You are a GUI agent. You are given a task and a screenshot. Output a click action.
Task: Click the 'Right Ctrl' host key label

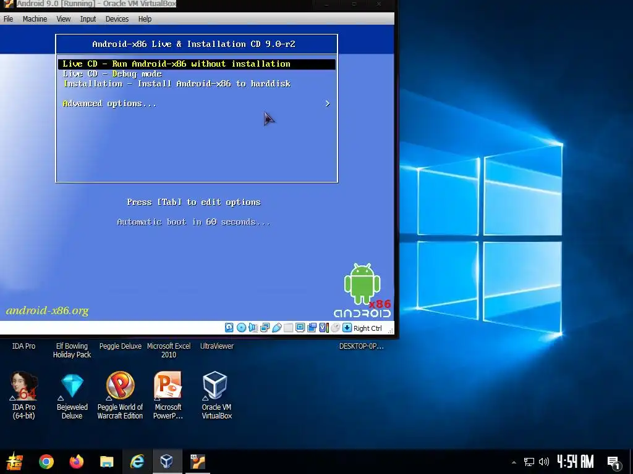(367, 328)
